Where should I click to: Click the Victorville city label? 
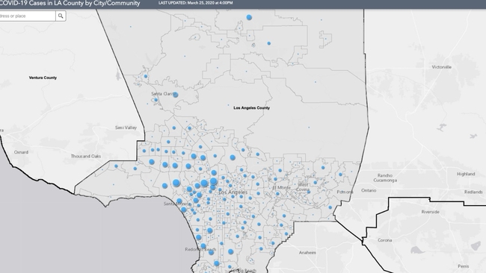(442, 67)
